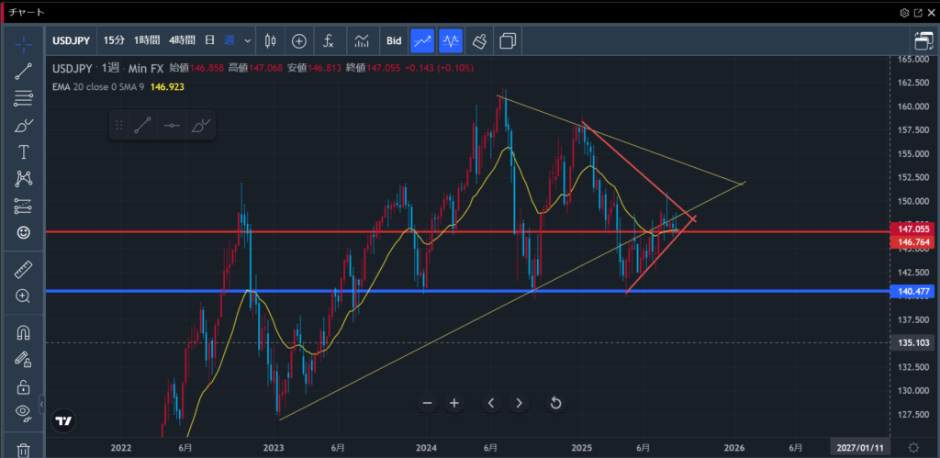Open the indicator templates chart icon
The image size is (940, 458).
point(362,40)
